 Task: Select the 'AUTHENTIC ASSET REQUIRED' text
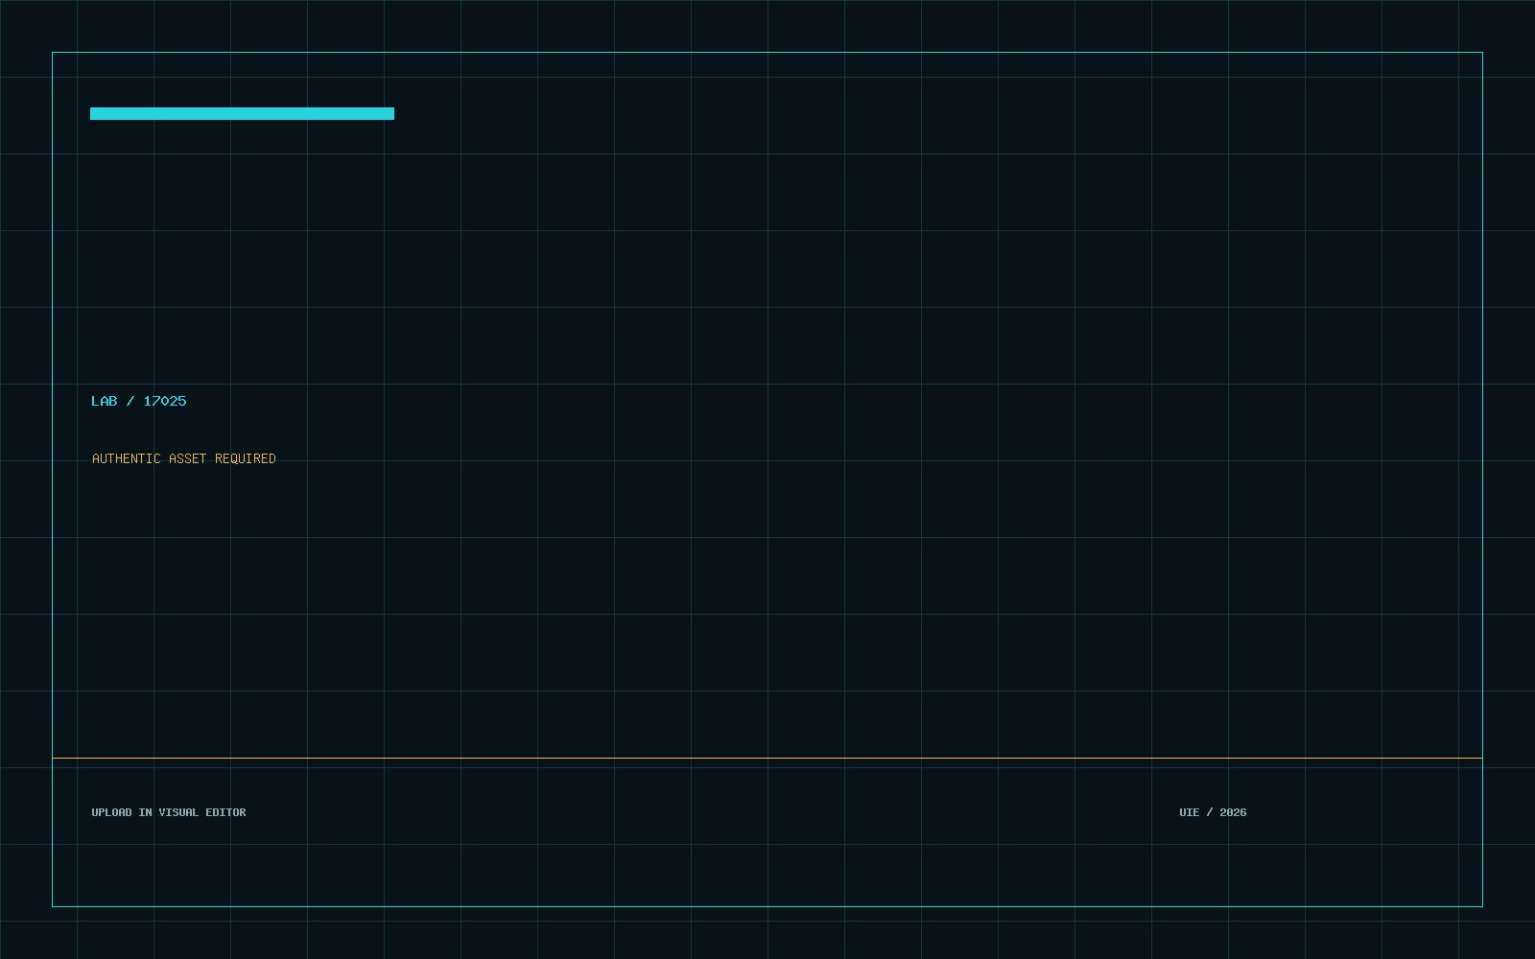184,458
